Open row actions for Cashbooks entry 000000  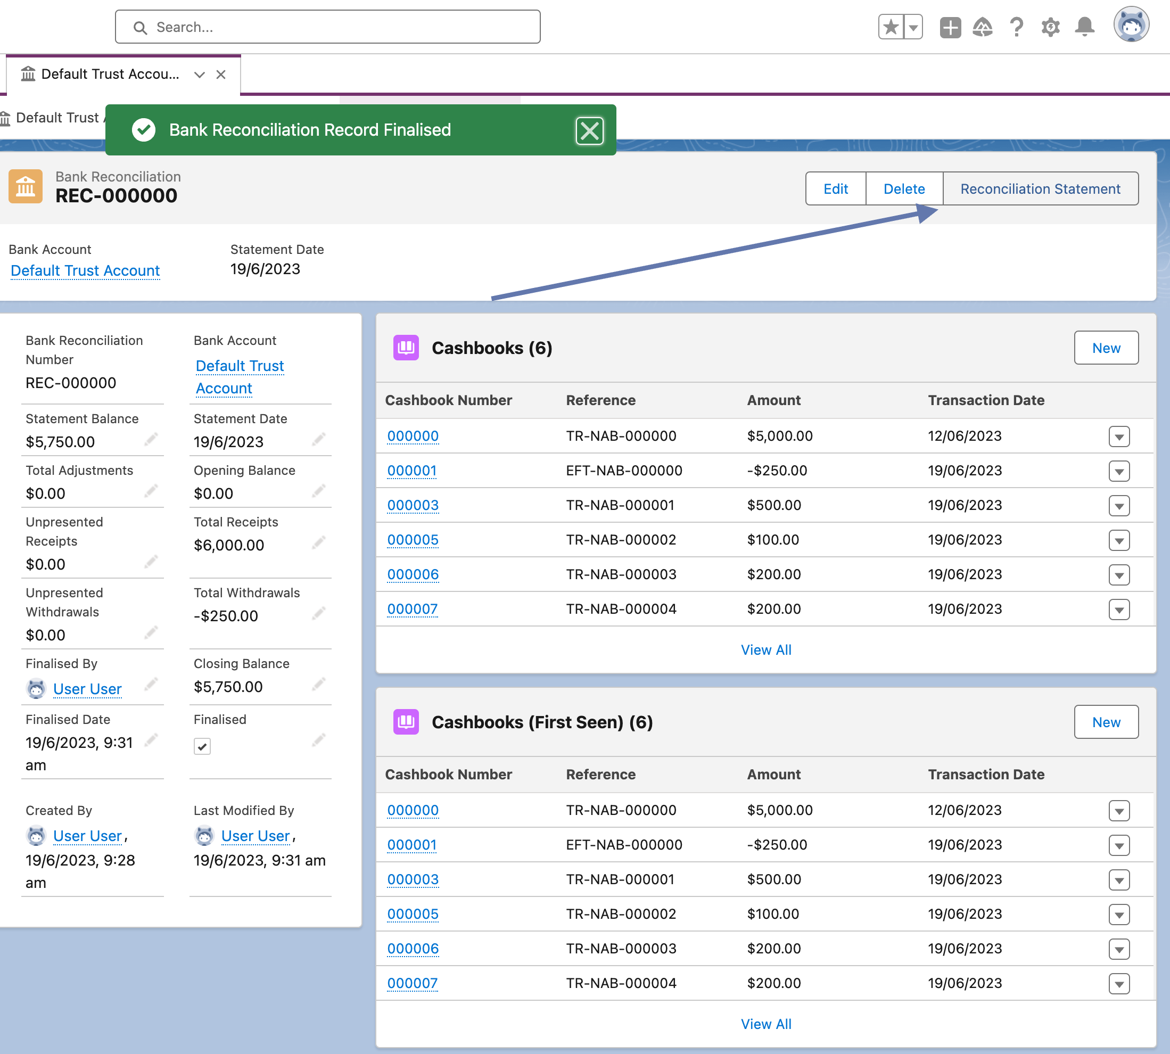(1119, 437)
